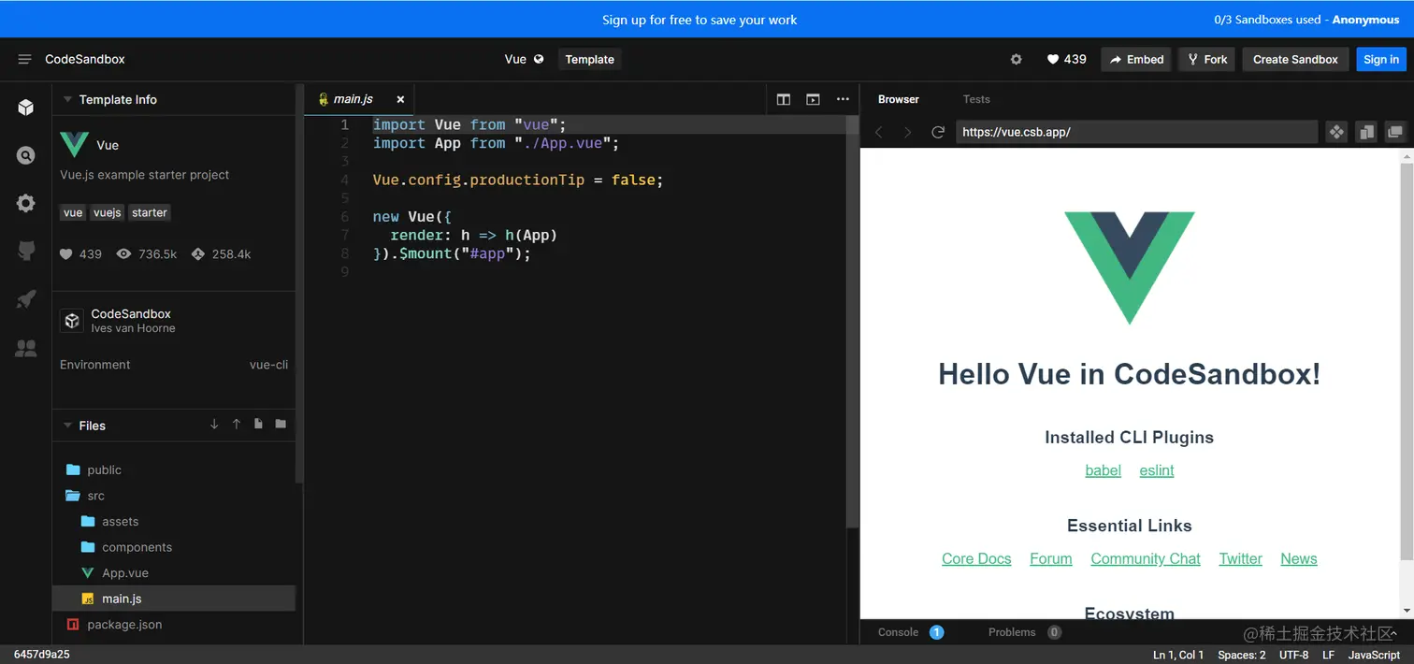Screen dimensions: 1414x664
Task: Fork this sandbox
Action: click(1207, 59)
